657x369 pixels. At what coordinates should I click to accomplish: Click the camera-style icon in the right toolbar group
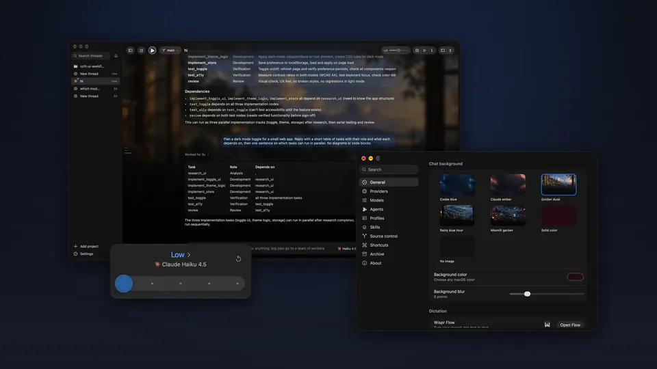click(x=417, y=50)
